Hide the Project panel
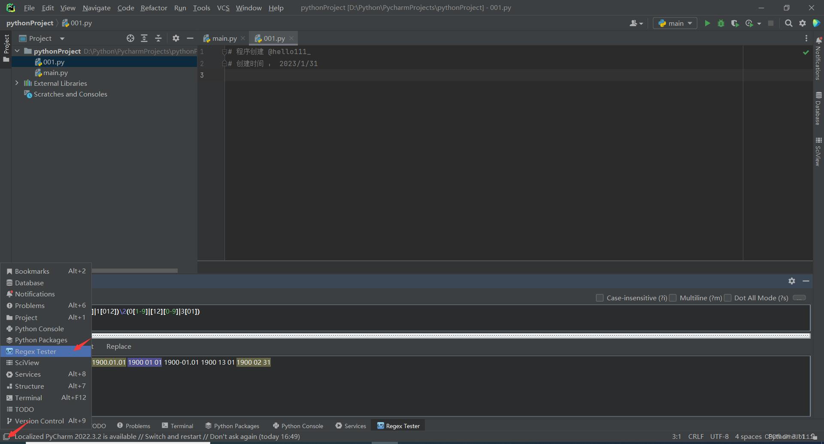This screenshot has width=824, height=444. point(190,38)
